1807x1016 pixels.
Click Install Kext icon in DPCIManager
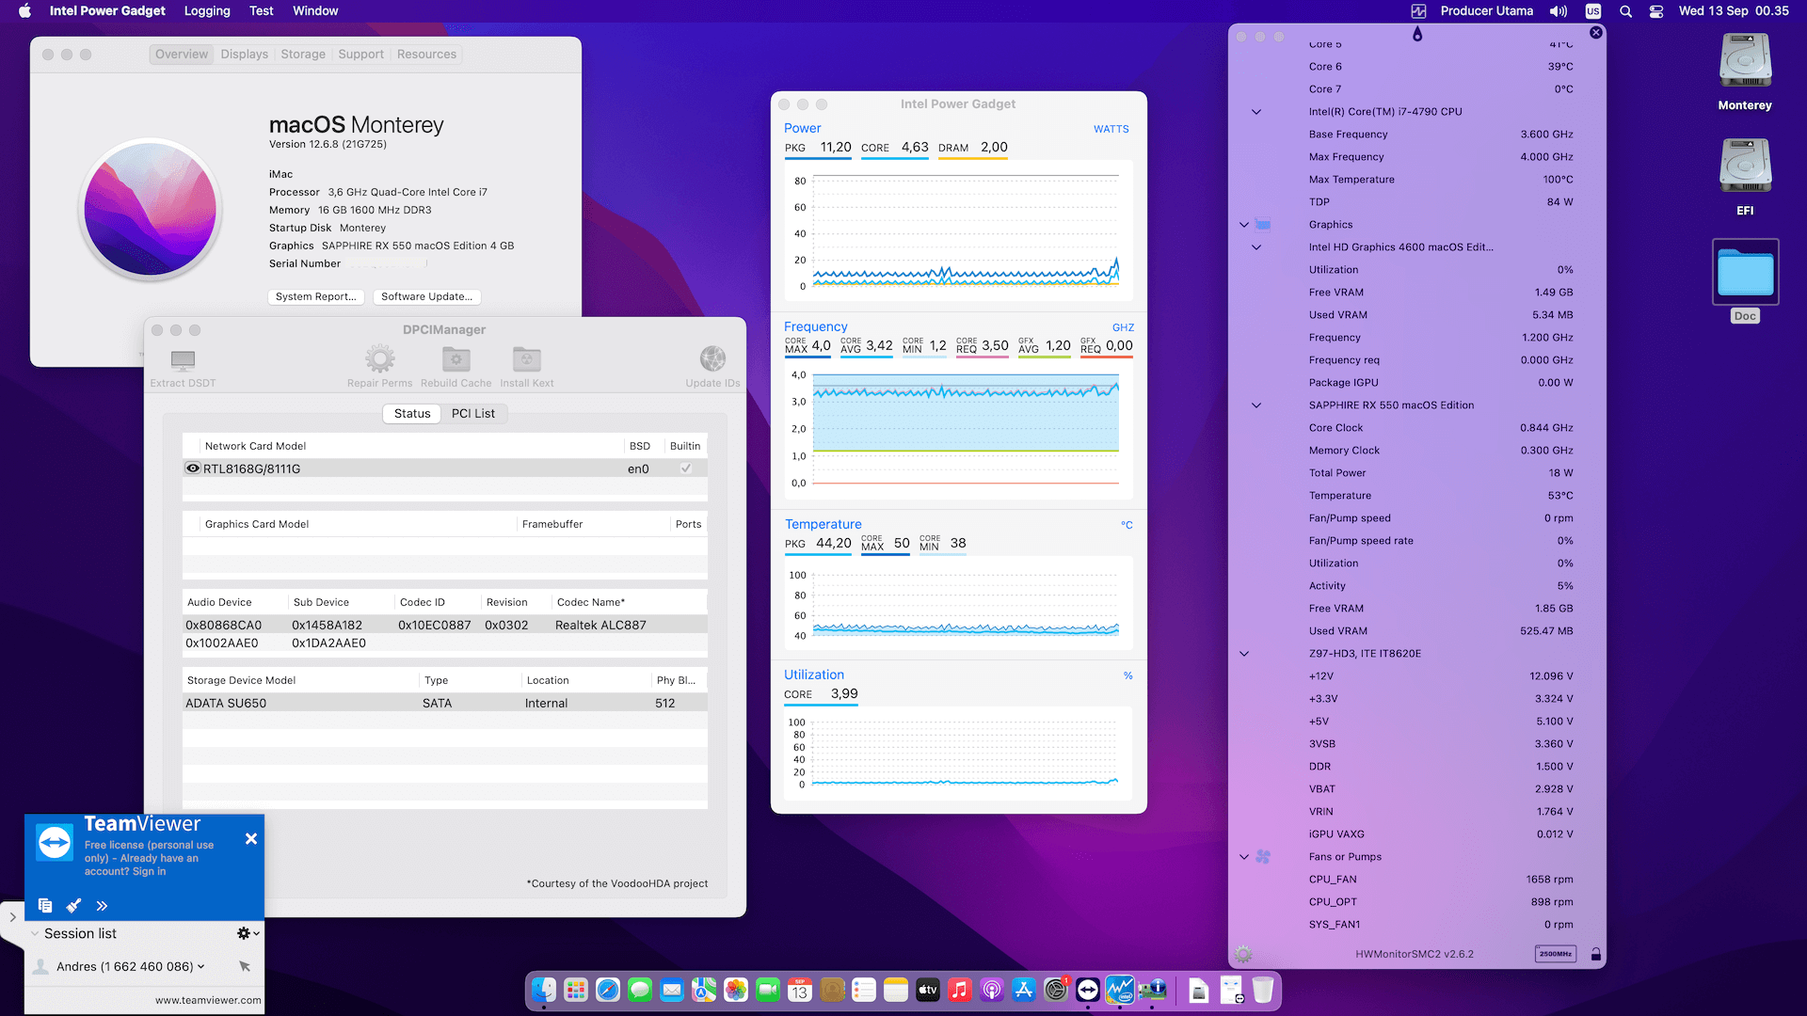[527, 358]
